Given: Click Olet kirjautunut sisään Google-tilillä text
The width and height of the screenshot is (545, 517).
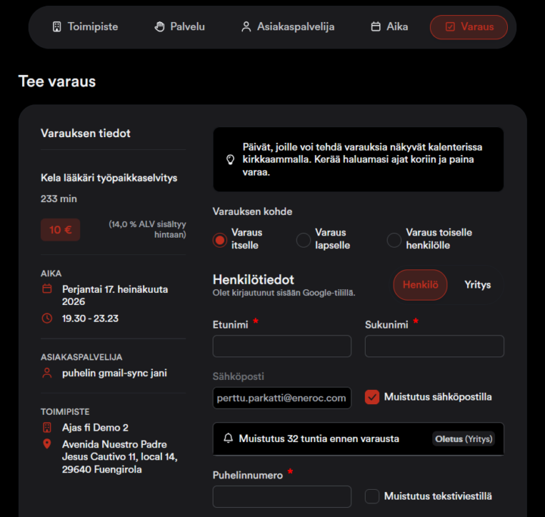Looking at the screenshot, I should tap(284, 293).
